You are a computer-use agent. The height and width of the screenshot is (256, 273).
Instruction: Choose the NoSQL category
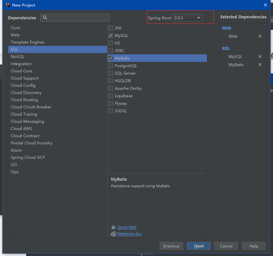pyautogui.click(x=58, y=57)
